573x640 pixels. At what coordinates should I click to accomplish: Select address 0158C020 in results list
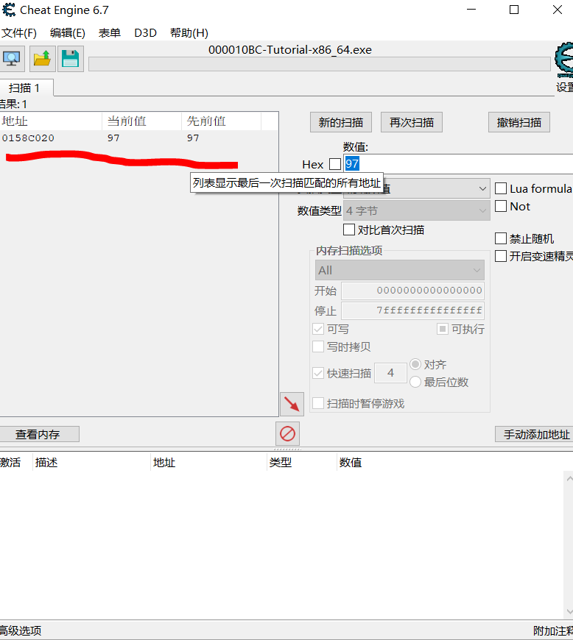point(28,138)
